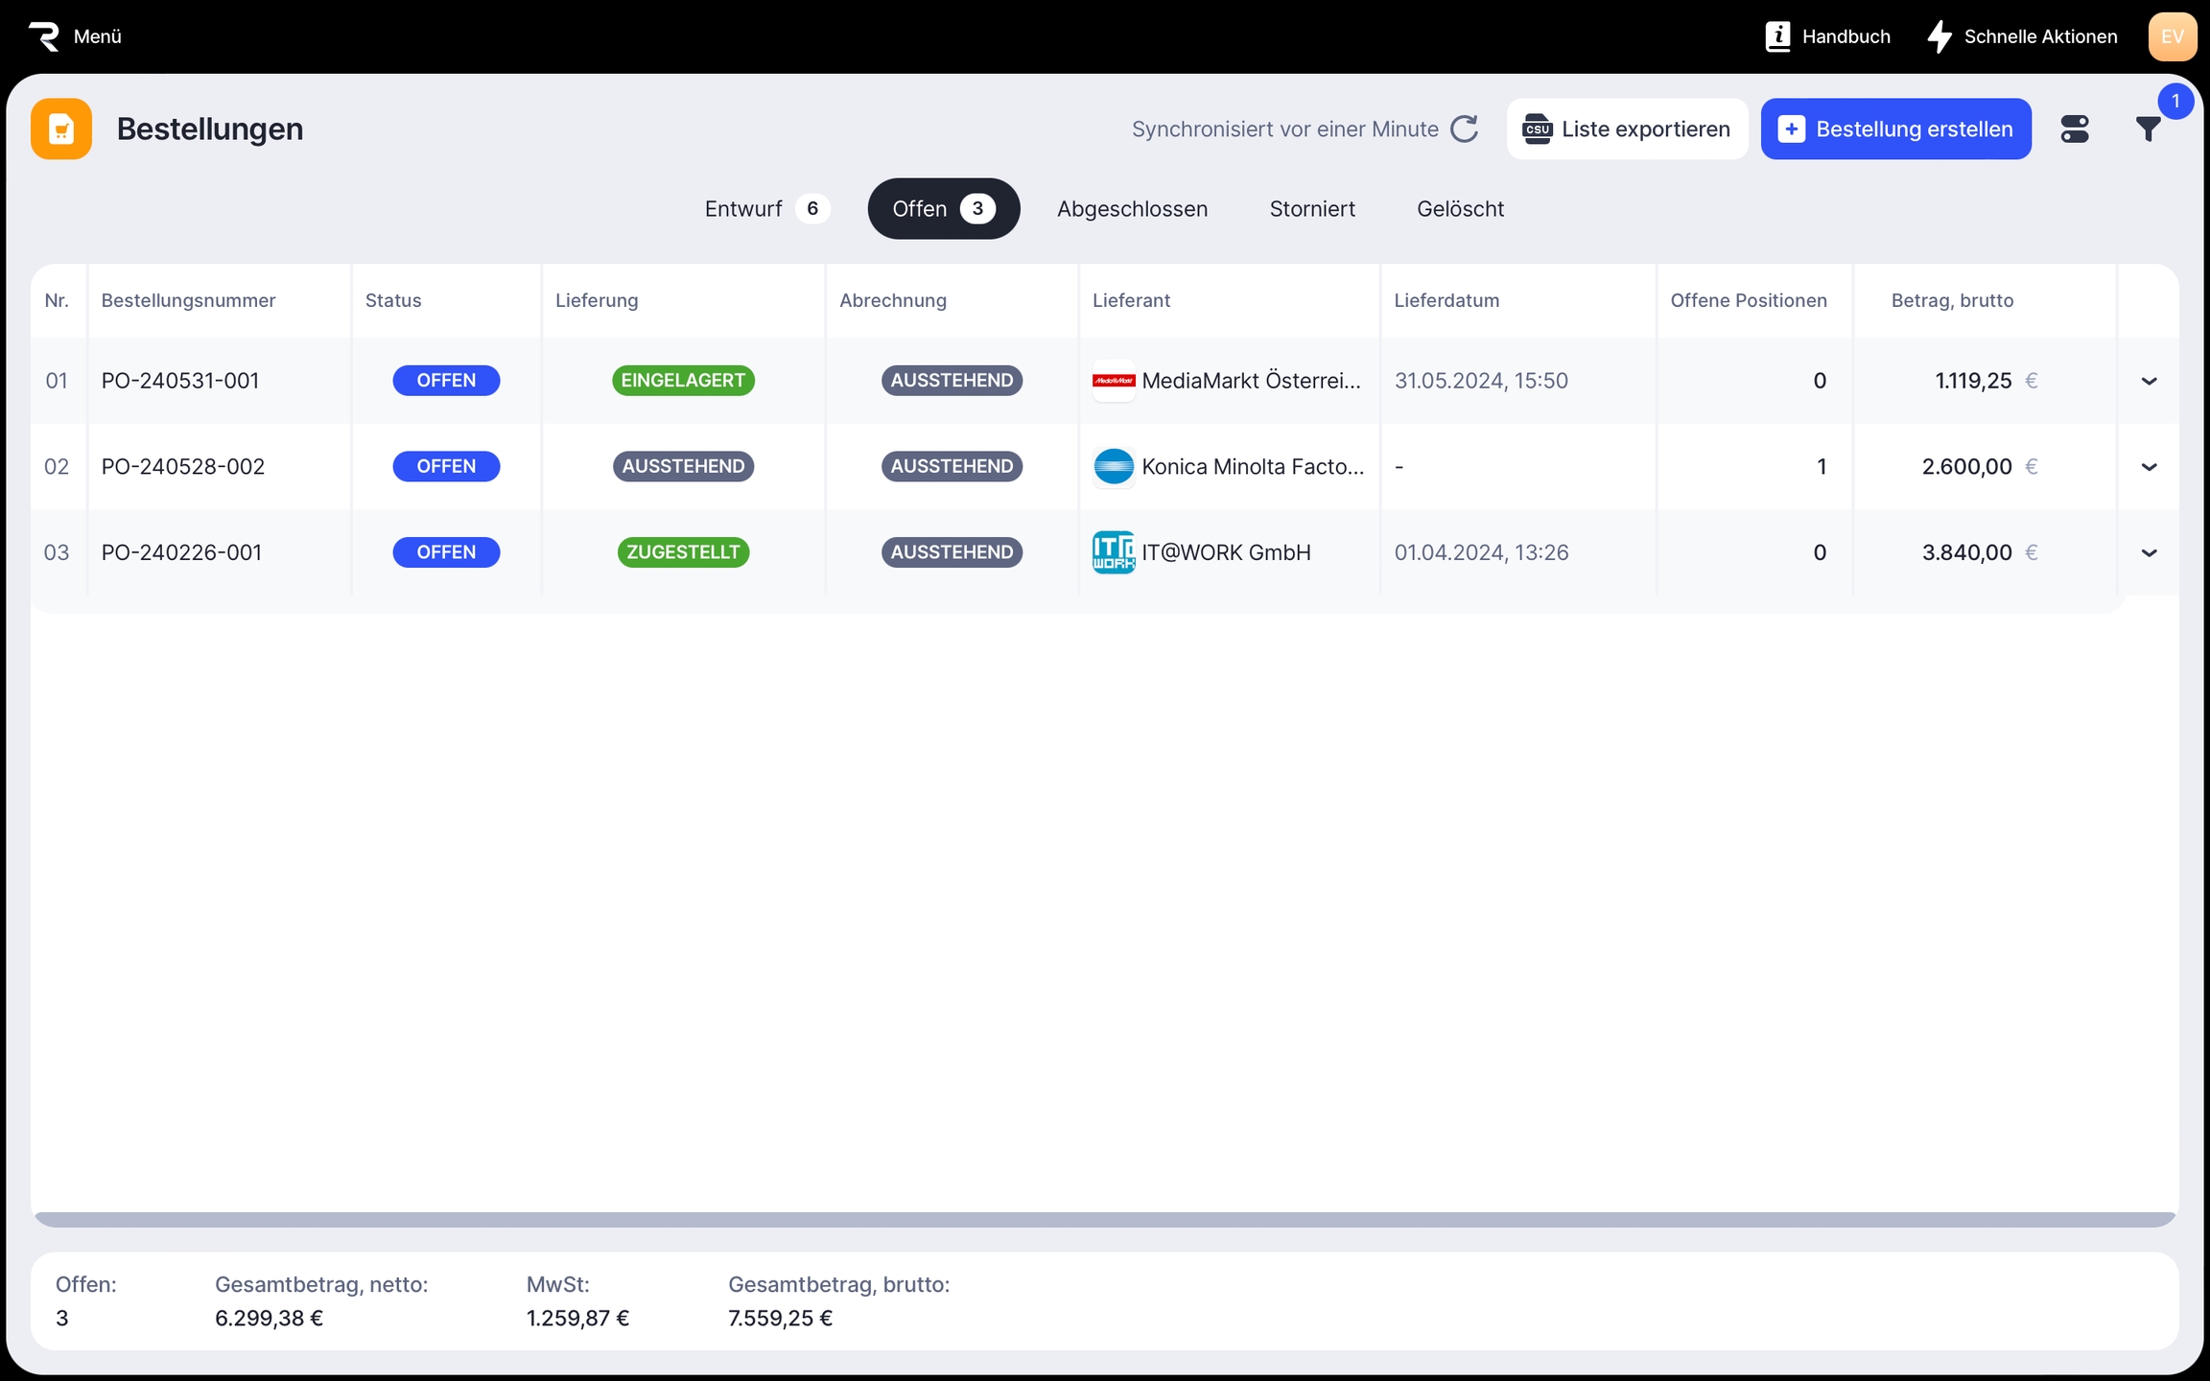Click the Konica Minolta supplier logo
Screen dimensions: 2210x1381
pyautogui.click(x=1114, y=467)
